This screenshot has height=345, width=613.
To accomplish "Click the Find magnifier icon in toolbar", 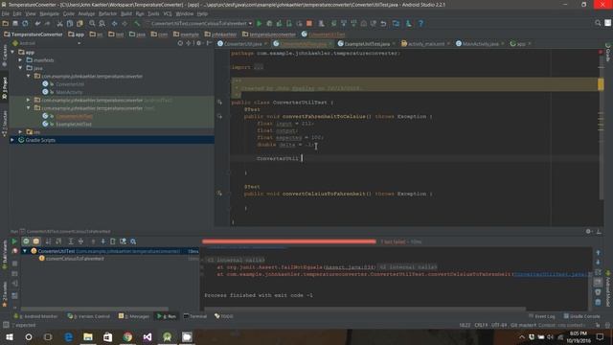I will coord(92,23).
